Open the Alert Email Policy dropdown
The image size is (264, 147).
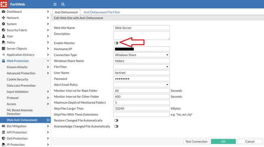142,85
